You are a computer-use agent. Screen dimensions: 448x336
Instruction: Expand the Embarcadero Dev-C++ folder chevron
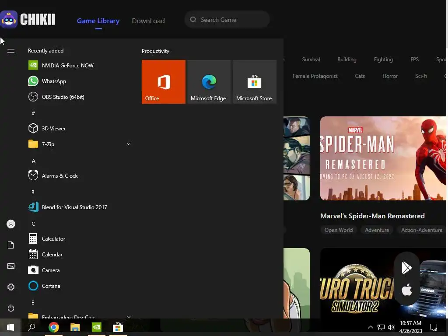click(129, 317)
